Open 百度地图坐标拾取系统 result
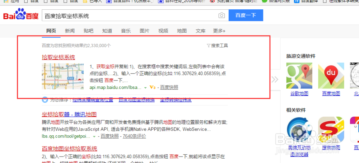 click(x=70, y=149)
